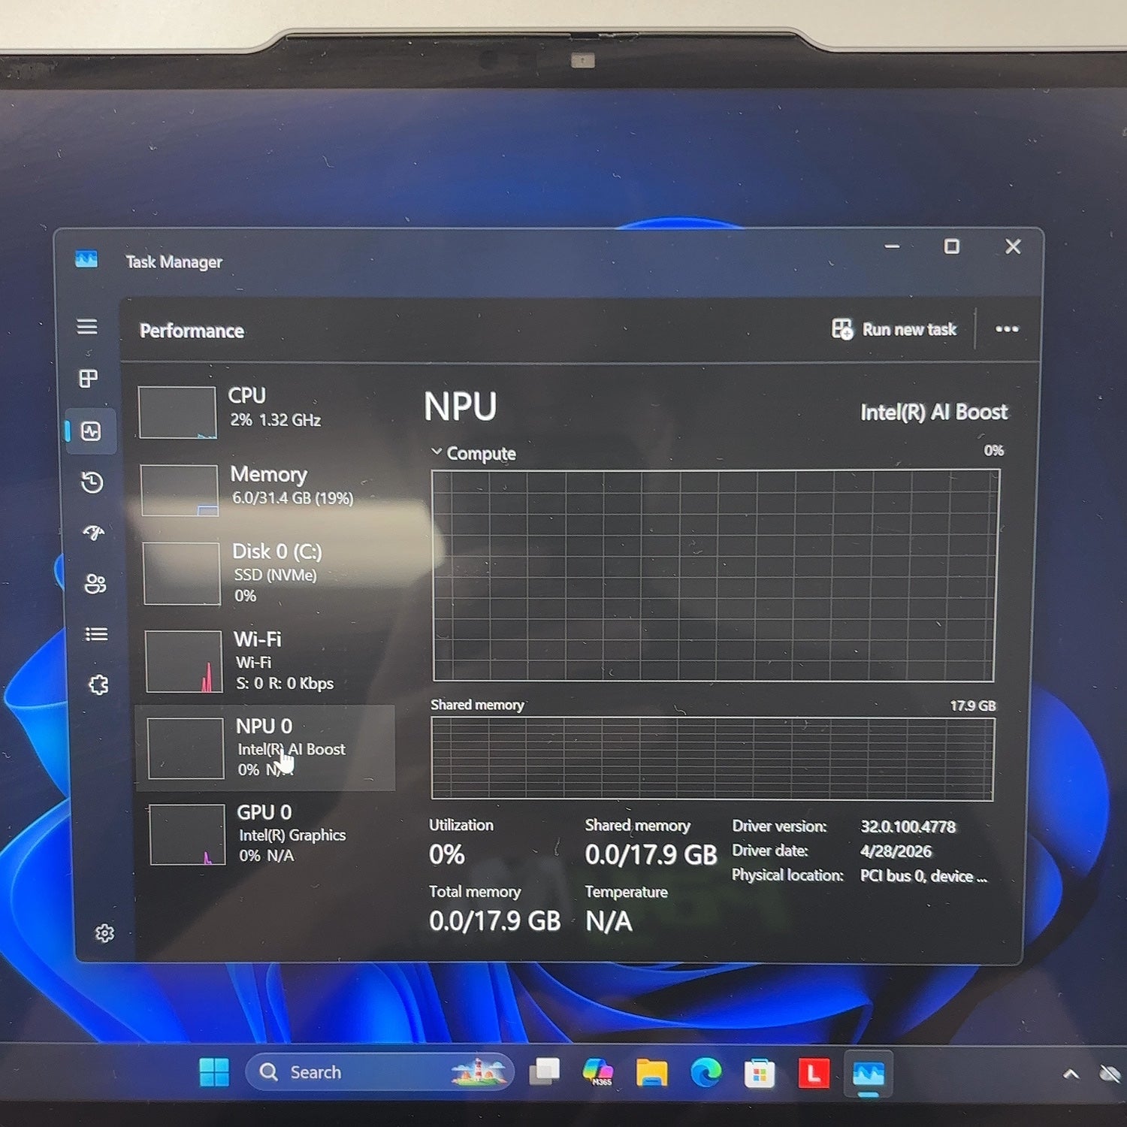The image size is (1127, 1127).
Task: Click the Wi-Fi mini graph thumbnail
Action: coord(184,662)
